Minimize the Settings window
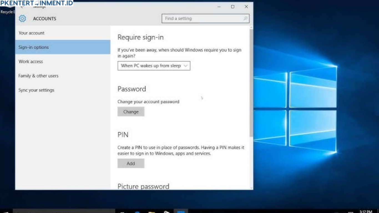This screenshot has height=213, width=379. [x=219, y=7]
